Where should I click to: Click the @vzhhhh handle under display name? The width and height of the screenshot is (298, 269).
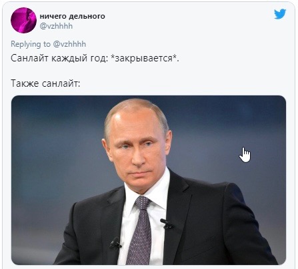coord(56,26)
